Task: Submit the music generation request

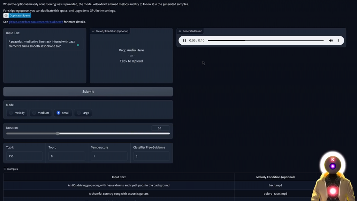Action: [88, 92]
